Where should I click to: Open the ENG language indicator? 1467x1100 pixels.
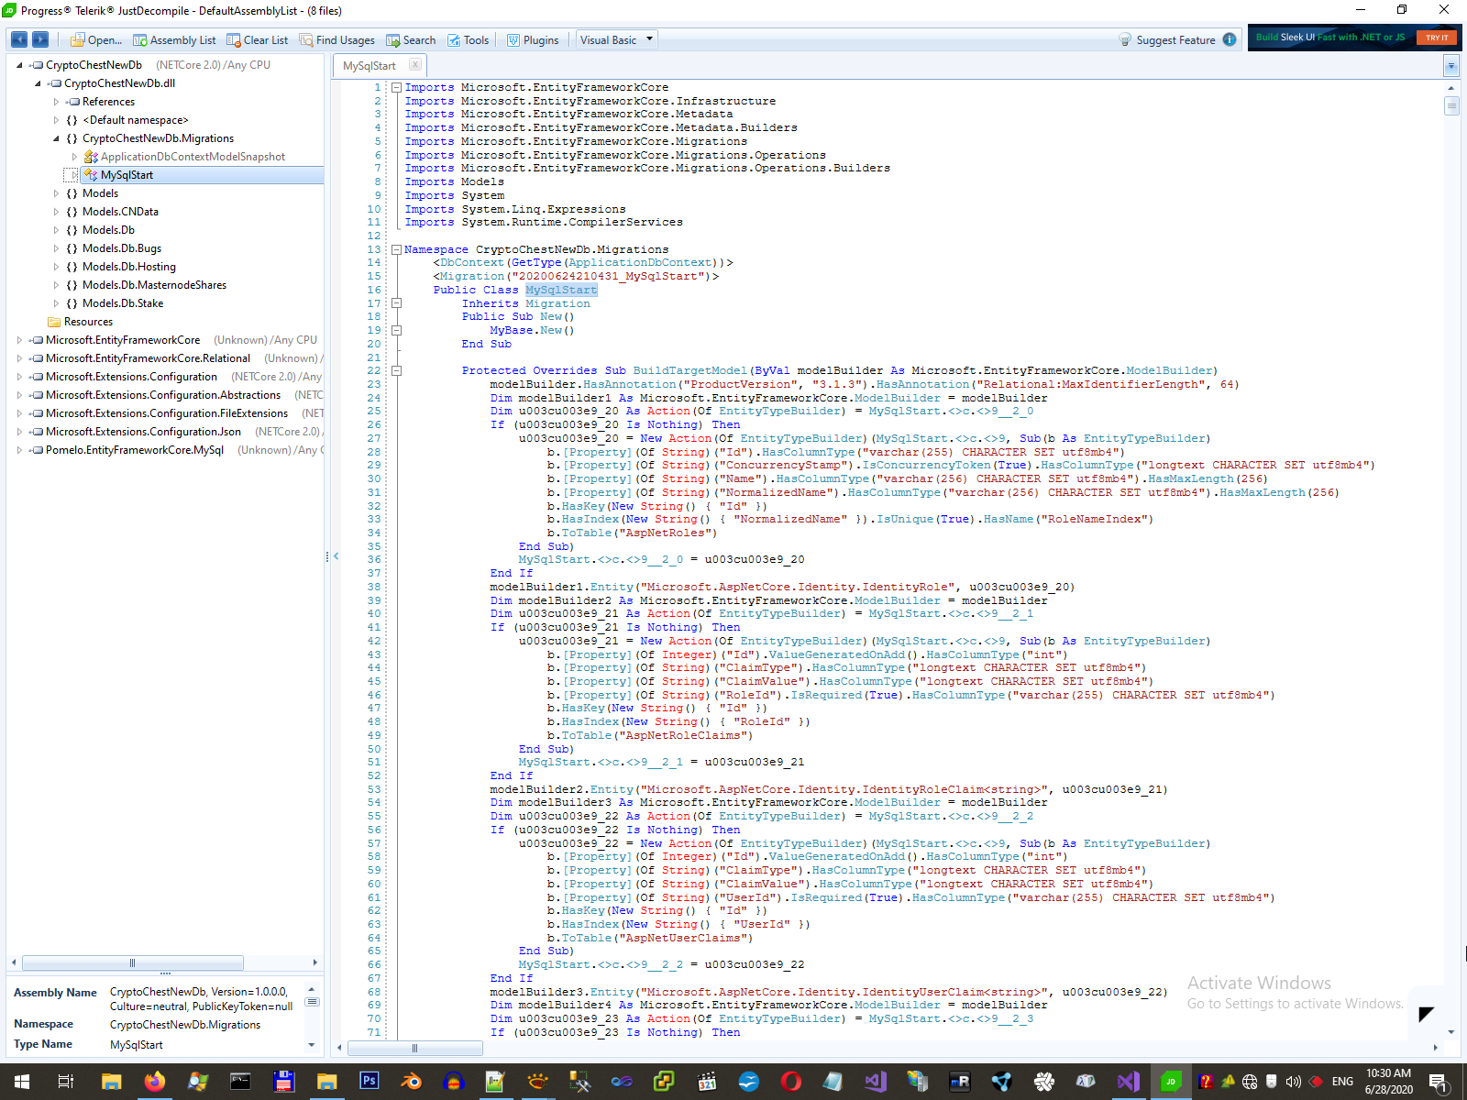tap(1342, 1082)
